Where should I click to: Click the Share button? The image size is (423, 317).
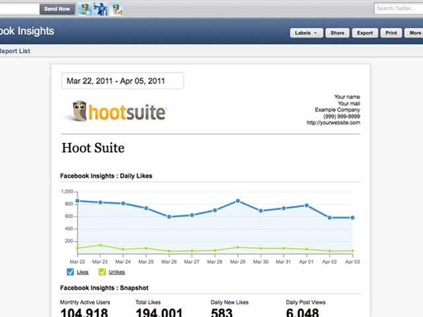[x=337, y=33]
